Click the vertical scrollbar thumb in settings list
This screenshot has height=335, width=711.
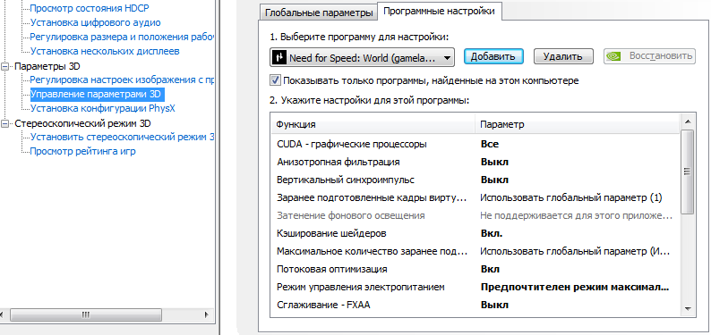pos(688,172)
